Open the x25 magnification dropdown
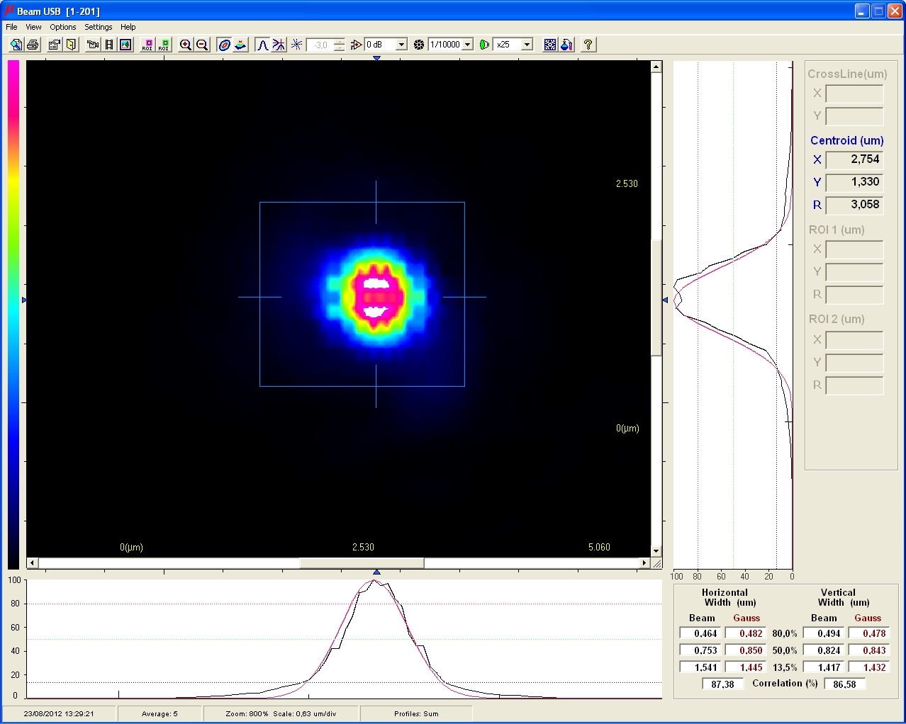Image resolution: width=906 pixels, height=724 pixels. click(527, 45)
